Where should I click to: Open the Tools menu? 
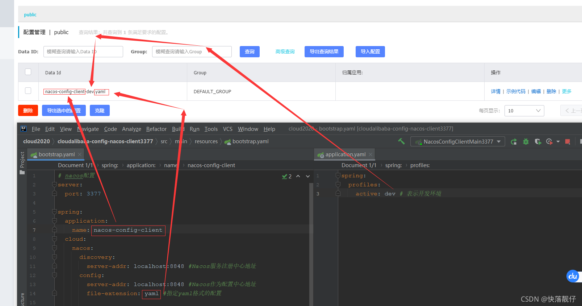[x=211, y=129]
